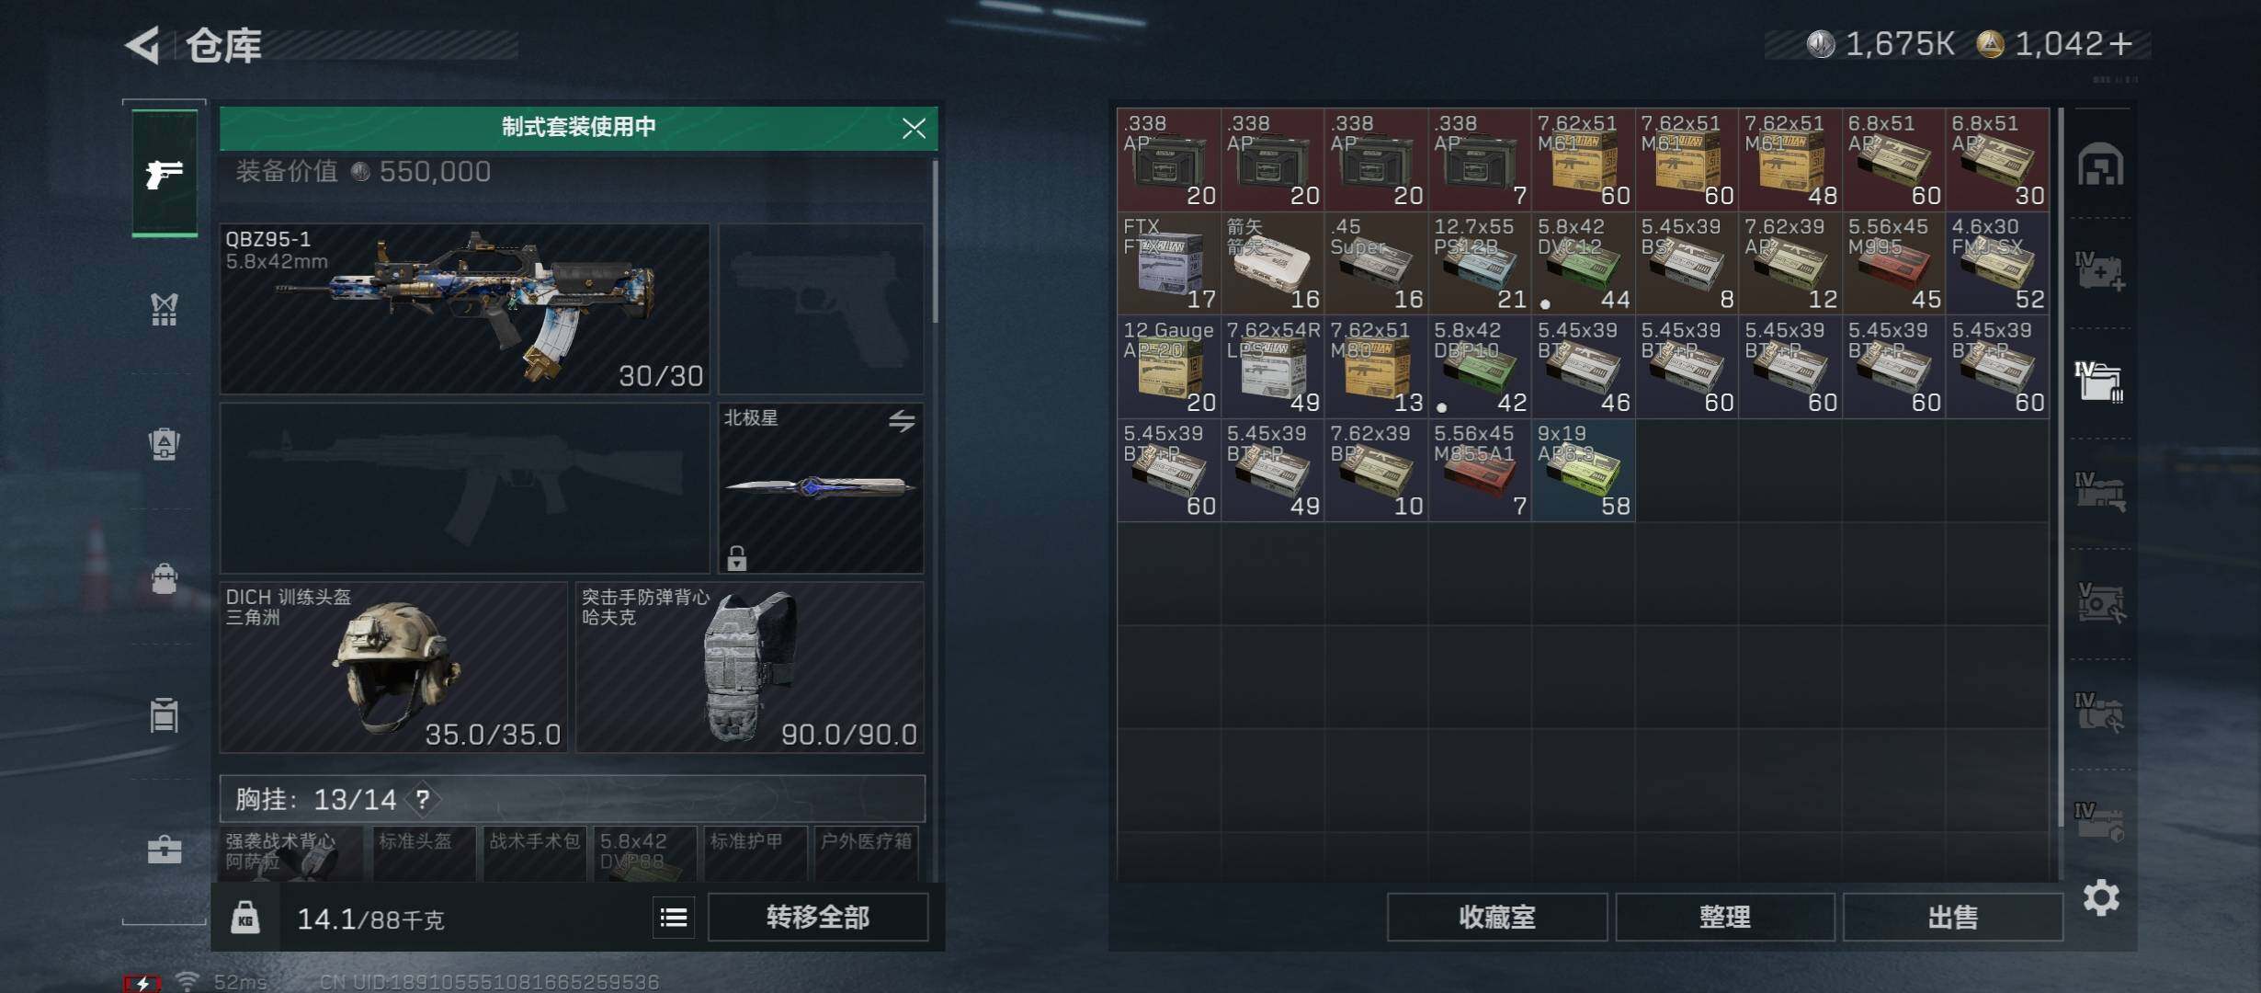This screenshot has width=2261, height=993.
Task: Open the 收藏室 button
Action: [1497, 918]
